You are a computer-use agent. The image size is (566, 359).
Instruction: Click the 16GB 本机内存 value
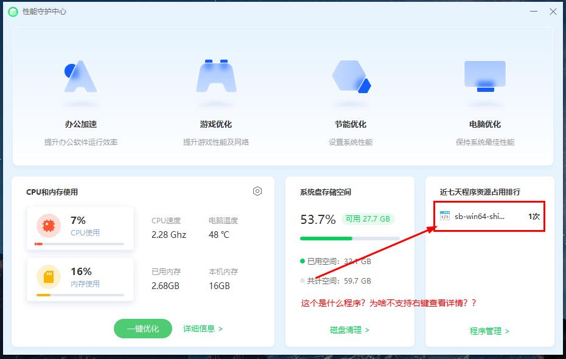219,286
